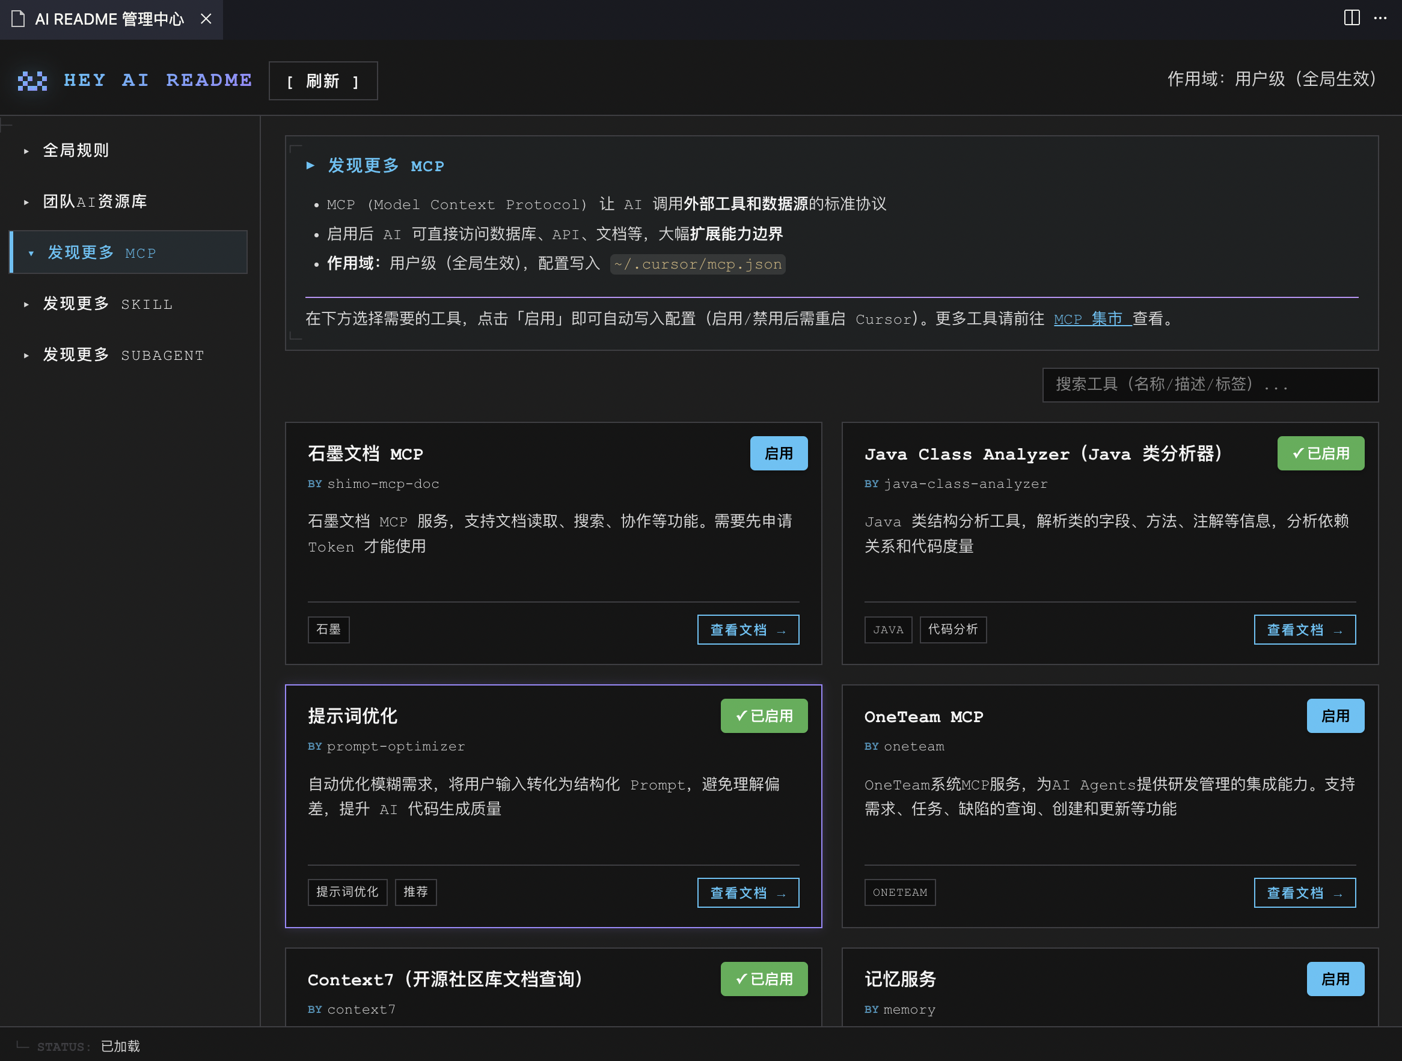Click the shimo-mcp-doc author text
This screenshot has height=1061, width=1402.
(x=383, y=485)
